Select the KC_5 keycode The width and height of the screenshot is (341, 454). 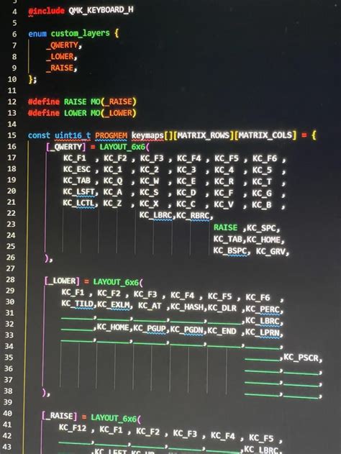(x=262, y=171)
